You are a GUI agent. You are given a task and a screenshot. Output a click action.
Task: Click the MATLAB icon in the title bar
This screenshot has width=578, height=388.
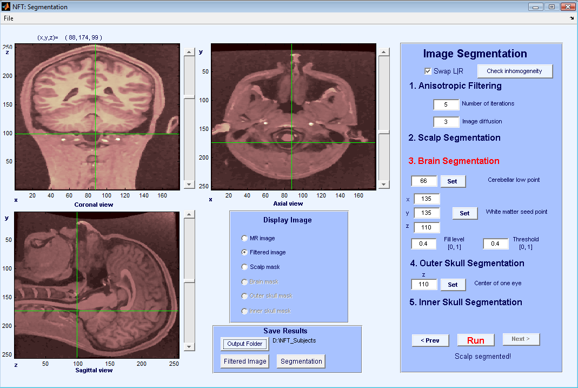point(6,7)
